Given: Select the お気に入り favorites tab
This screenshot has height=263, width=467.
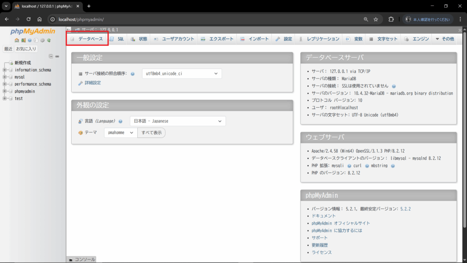Looking at the screenshot, I should coord(26,49).
